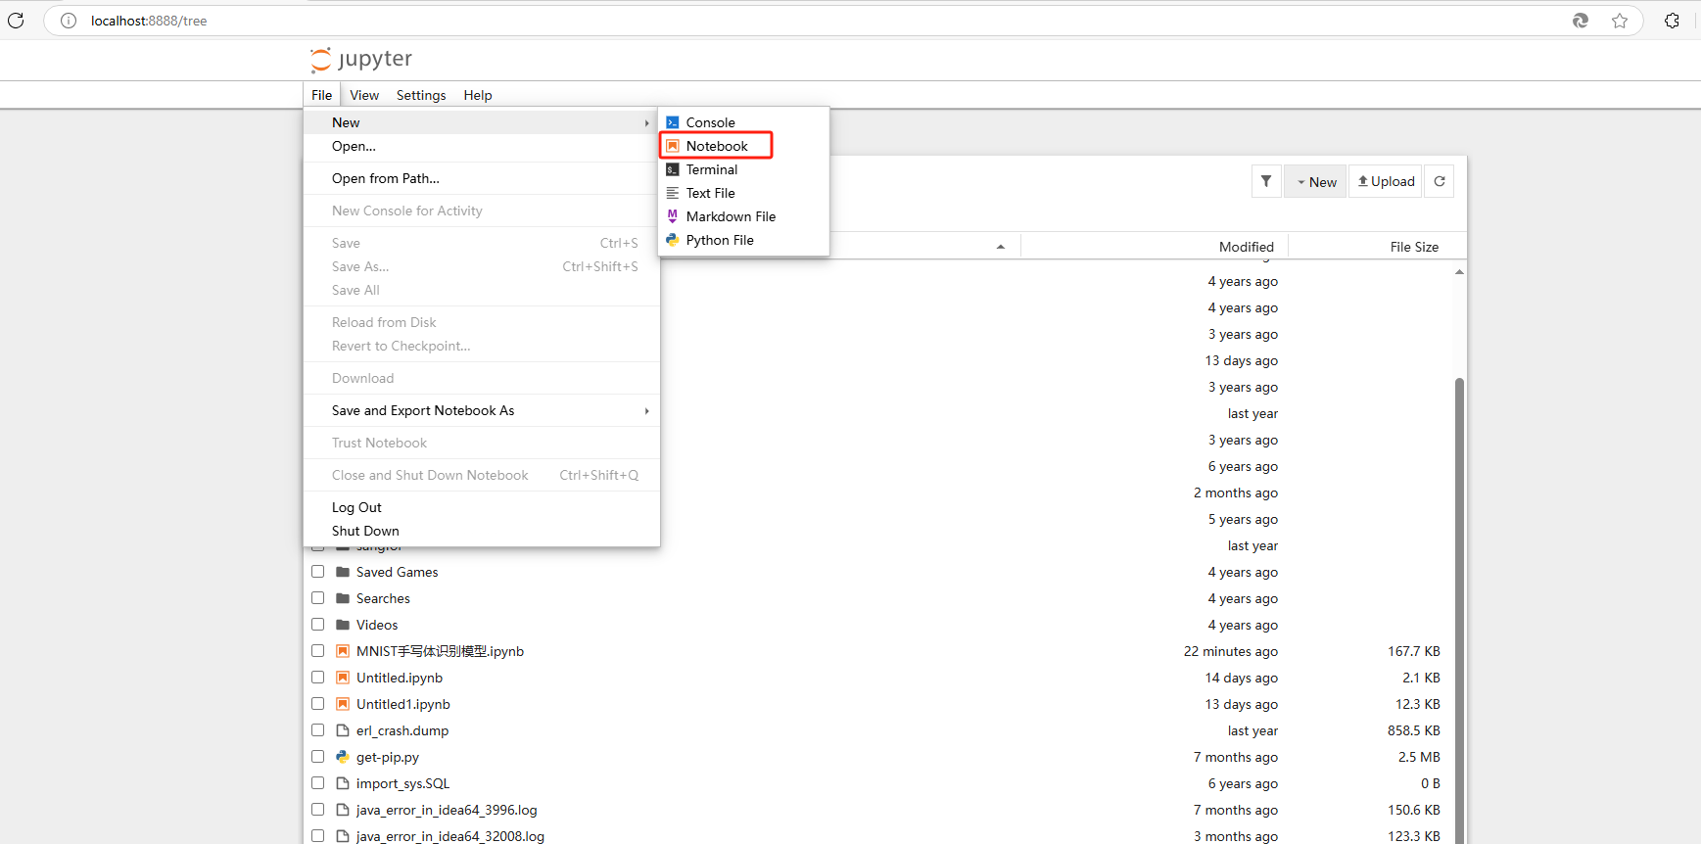
Task: Check the Searches folder checkbox
Action: click(x=317, y=598)
